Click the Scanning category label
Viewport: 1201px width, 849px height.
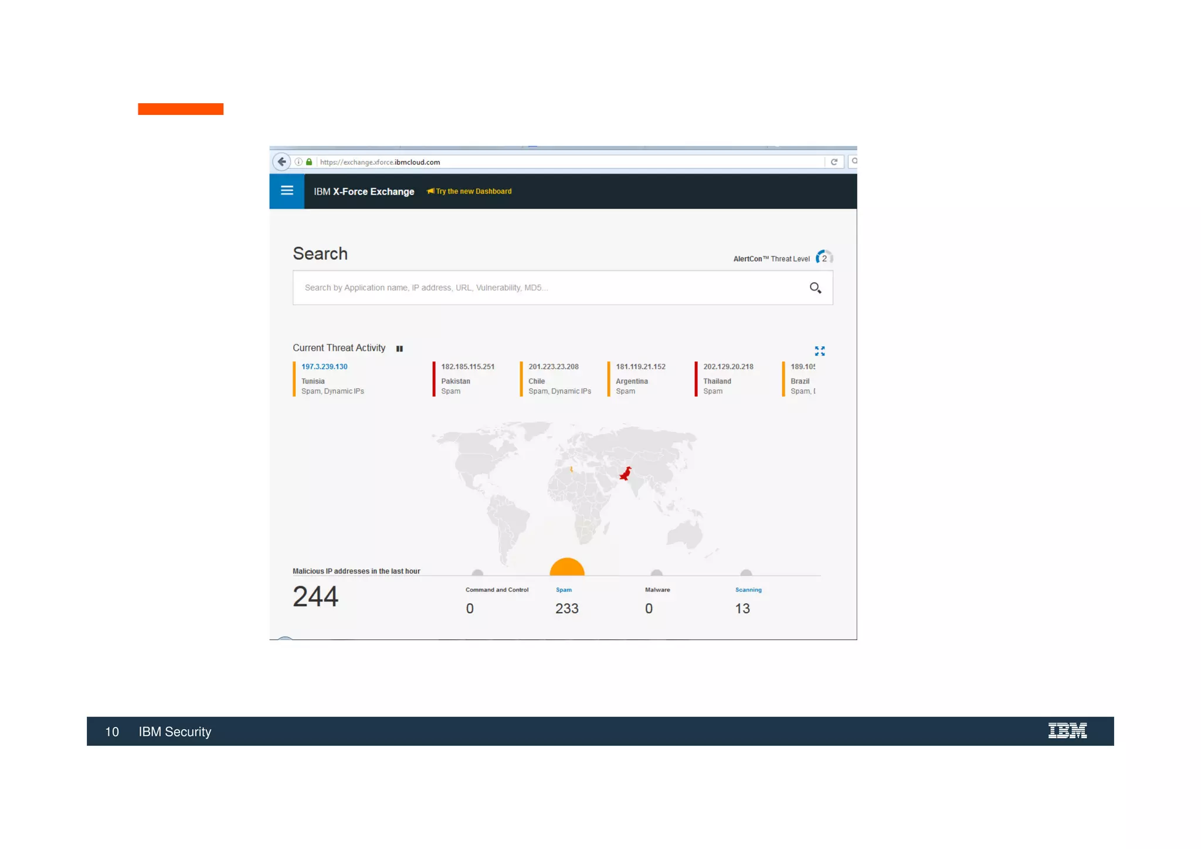coord(748,590)
